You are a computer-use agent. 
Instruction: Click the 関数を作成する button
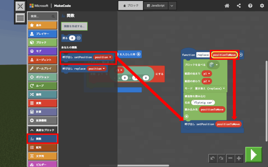[x=74, y=26]
